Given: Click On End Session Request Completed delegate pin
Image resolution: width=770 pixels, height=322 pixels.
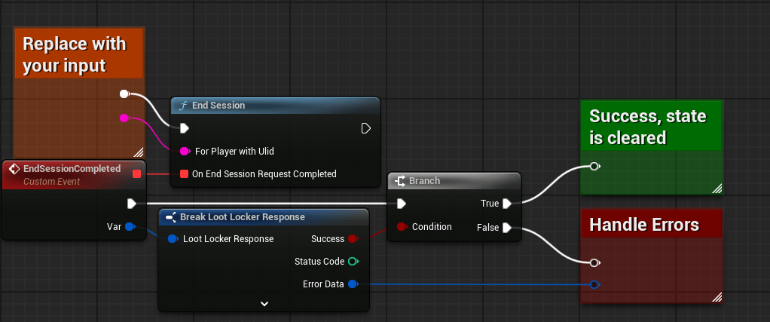Looking at the screenshot, I should click(x=184, y=174).
